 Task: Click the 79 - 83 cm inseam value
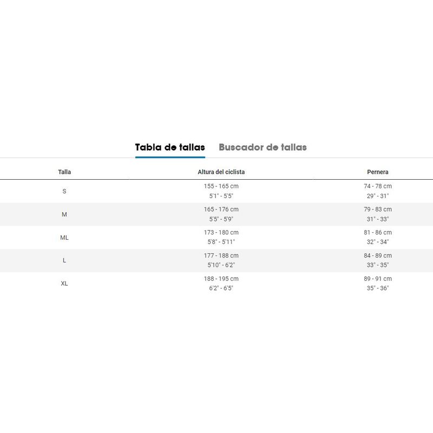tap(377, 209)
